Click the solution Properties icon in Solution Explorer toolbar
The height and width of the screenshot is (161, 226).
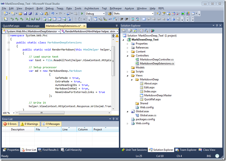click(x=124, y=31)
